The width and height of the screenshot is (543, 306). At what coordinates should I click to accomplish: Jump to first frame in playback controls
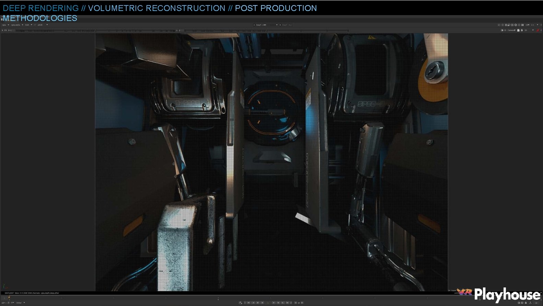coord(249,303)
